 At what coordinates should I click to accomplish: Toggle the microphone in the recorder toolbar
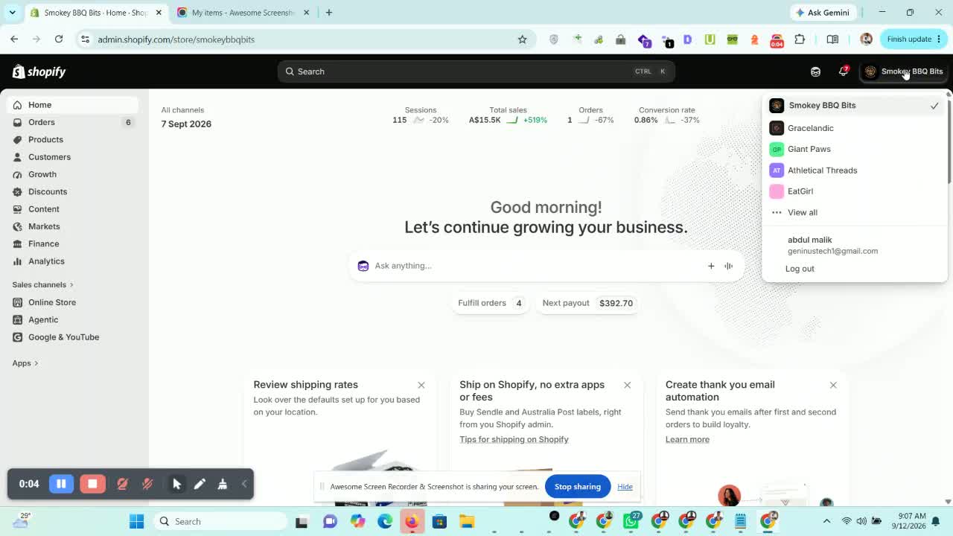click(147, 484)
